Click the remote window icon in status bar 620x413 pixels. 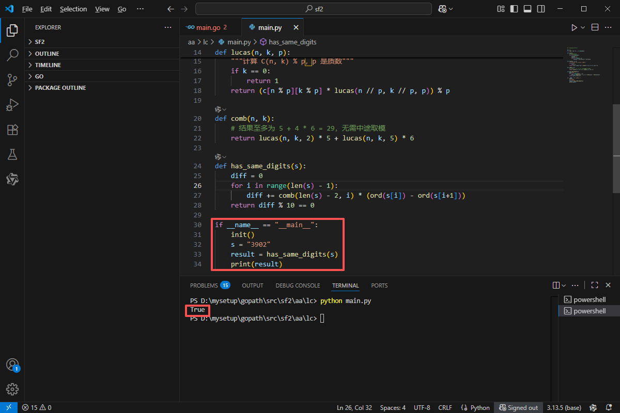(x=9, y=407)
